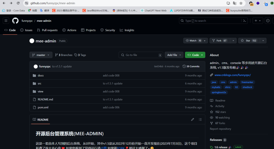Screen dimensions: 274x149
Task: Click the Go to file search field
Action: (x=141, y=55)
